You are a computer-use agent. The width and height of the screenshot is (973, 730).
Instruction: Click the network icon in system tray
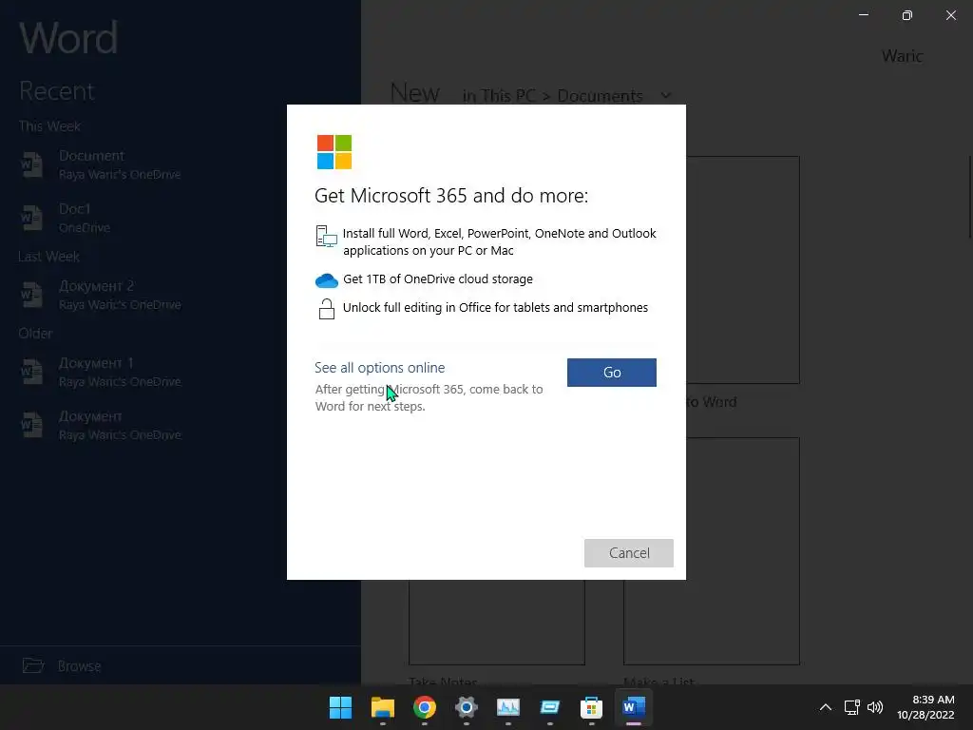(x=851, y=707)
